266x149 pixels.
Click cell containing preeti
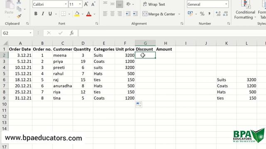pos(63,67)
